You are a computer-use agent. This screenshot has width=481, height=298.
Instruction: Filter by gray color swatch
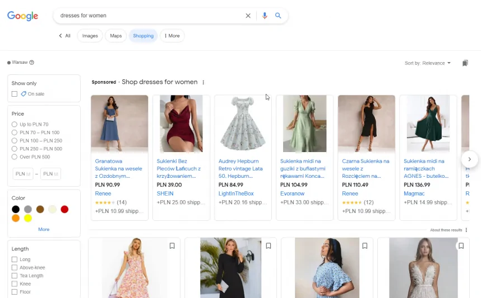point(28,209)
